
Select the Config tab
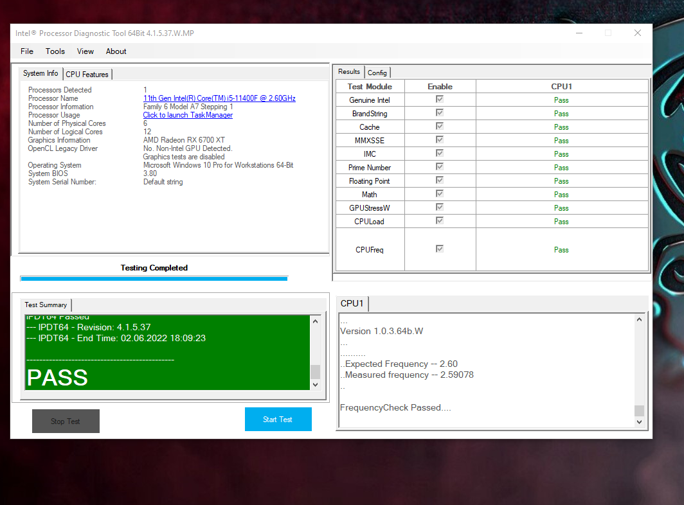pyautogui.click(x=377, y=73)
